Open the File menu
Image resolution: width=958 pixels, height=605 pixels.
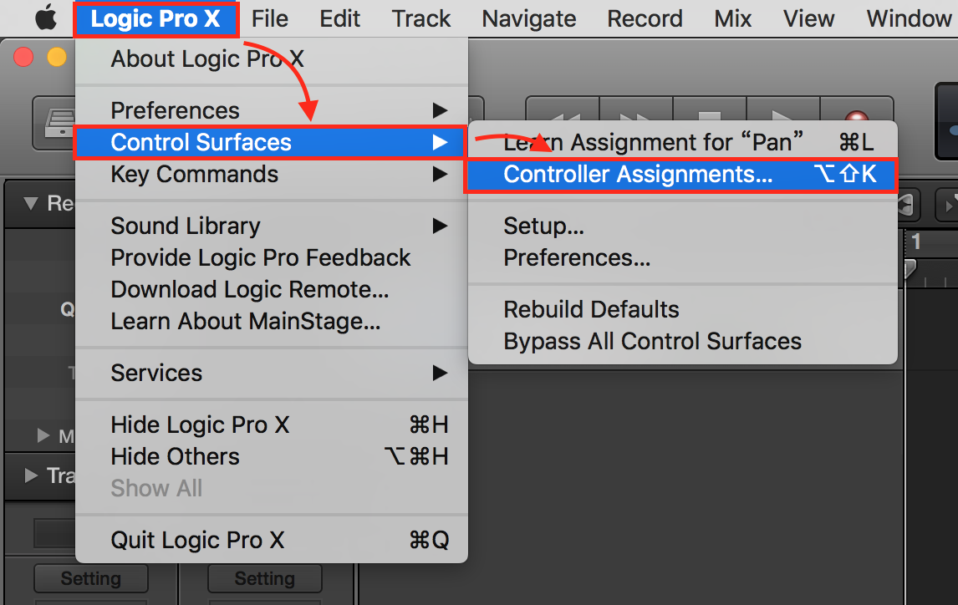pyautogui.click(x=269, y=19)
